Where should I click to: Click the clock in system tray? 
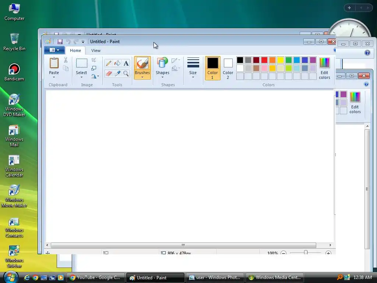pos(363,277)
